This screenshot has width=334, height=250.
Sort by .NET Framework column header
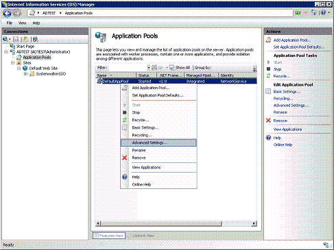171,75
